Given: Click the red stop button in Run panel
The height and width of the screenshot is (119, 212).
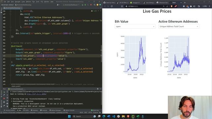Looking at the screenshot, I should 4,99.
